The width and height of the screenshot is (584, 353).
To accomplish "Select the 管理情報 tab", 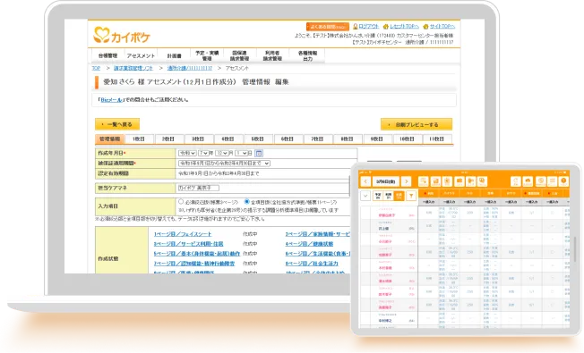I will tap(109, 139).
